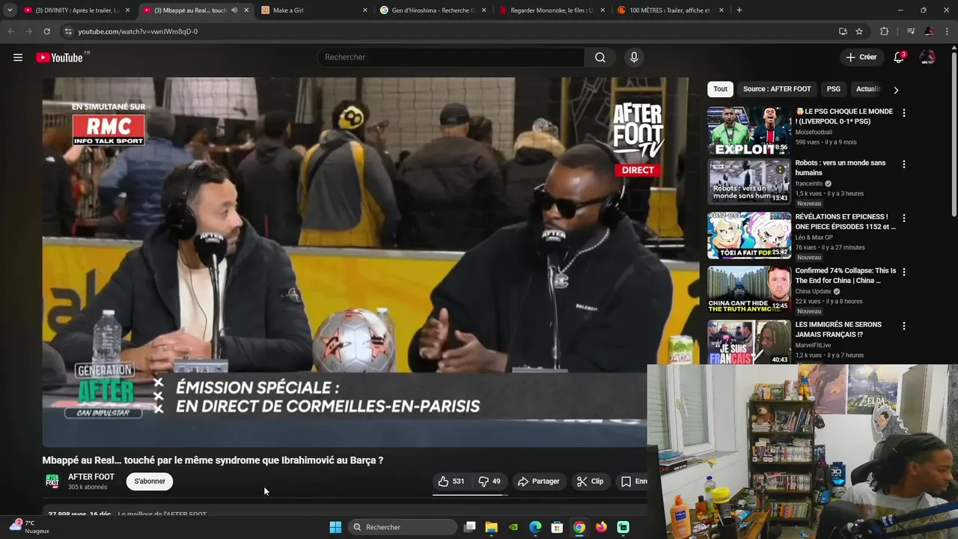
Task: Reload the page with refresh icon
Action: point(46,31)
